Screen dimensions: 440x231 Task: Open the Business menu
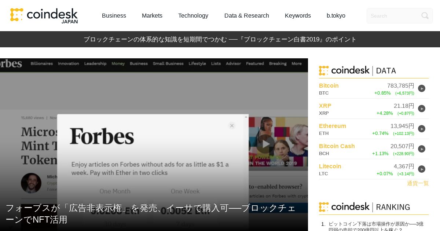[x=114, y=16]
